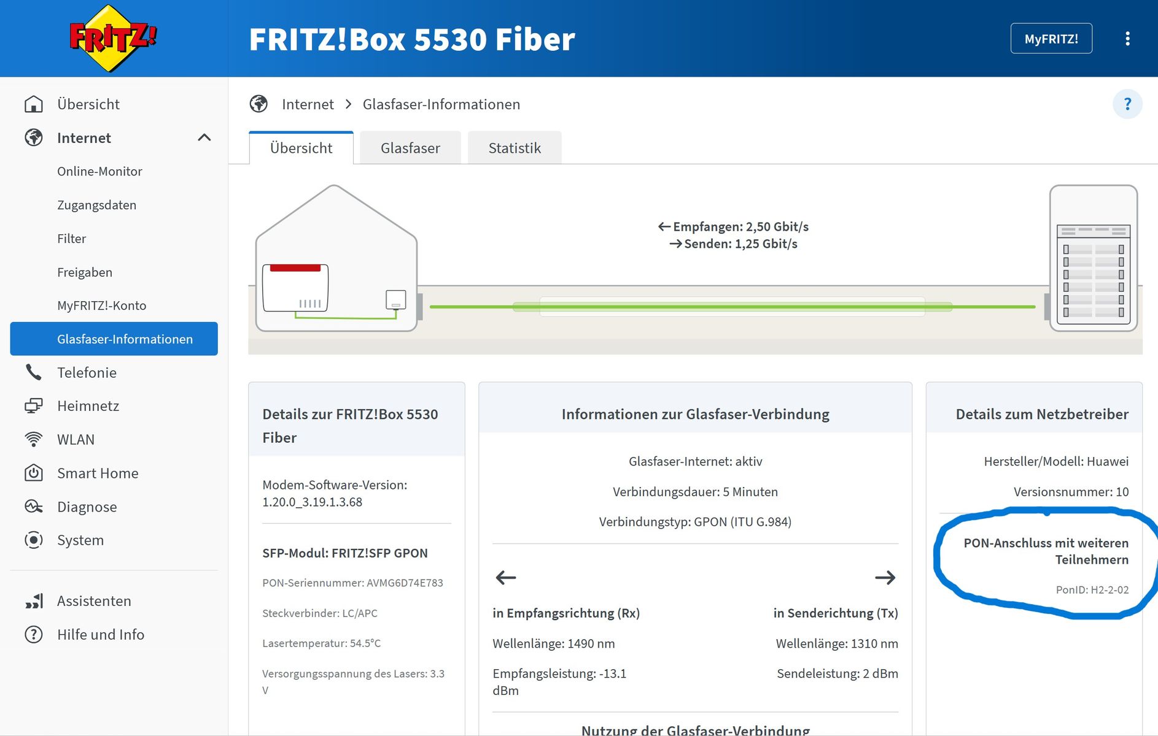Image resolution: width=1158 pixels, height=736 pixels.
Task: Click 'Versionsnummer: 10' text
Action: pos(1071,491)
